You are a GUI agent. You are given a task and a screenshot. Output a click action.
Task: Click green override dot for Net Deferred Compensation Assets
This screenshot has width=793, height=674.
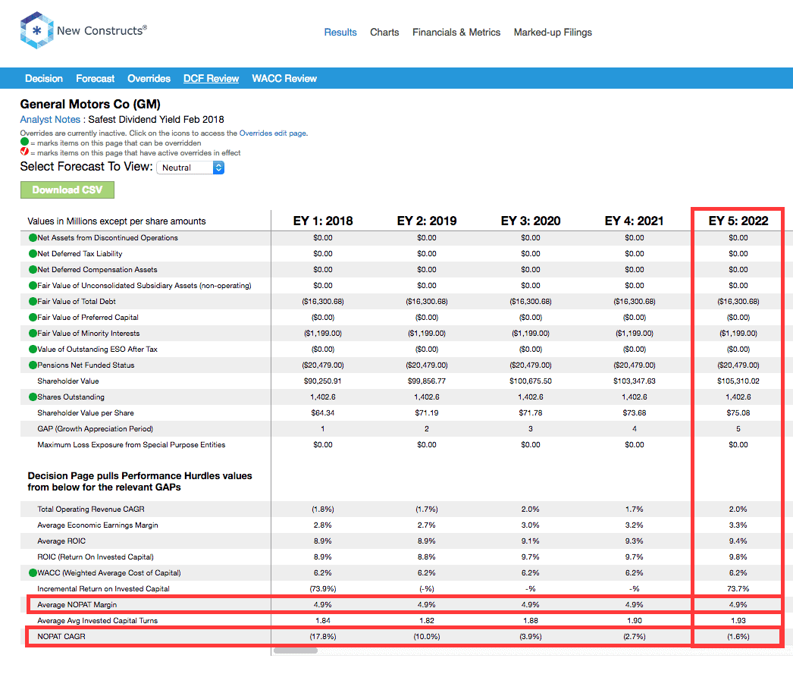coord(33,269)
